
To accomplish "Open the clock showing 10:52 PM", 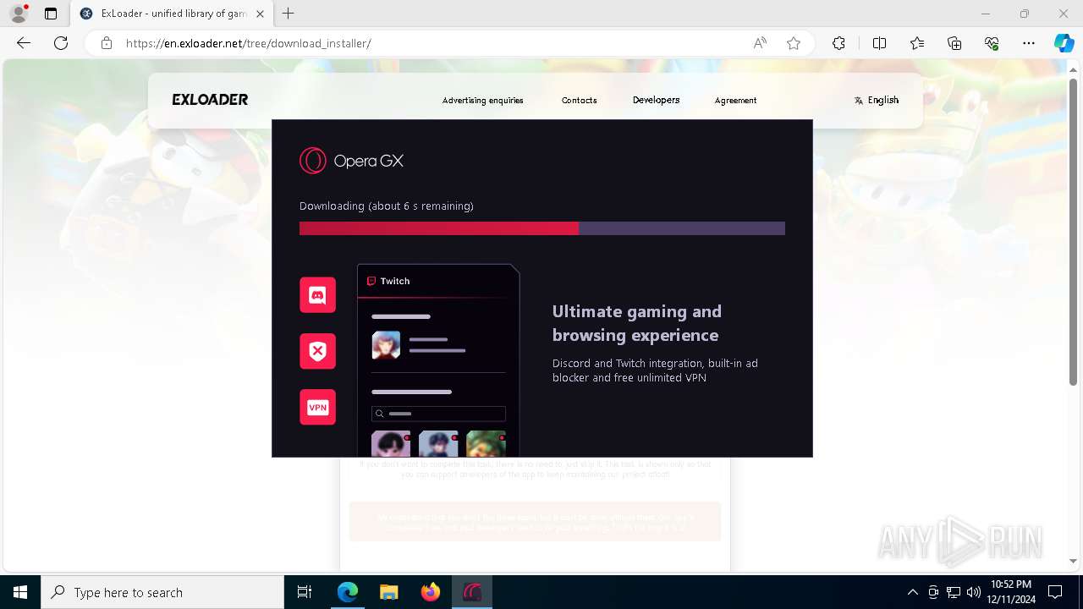I will point(1010,592).
